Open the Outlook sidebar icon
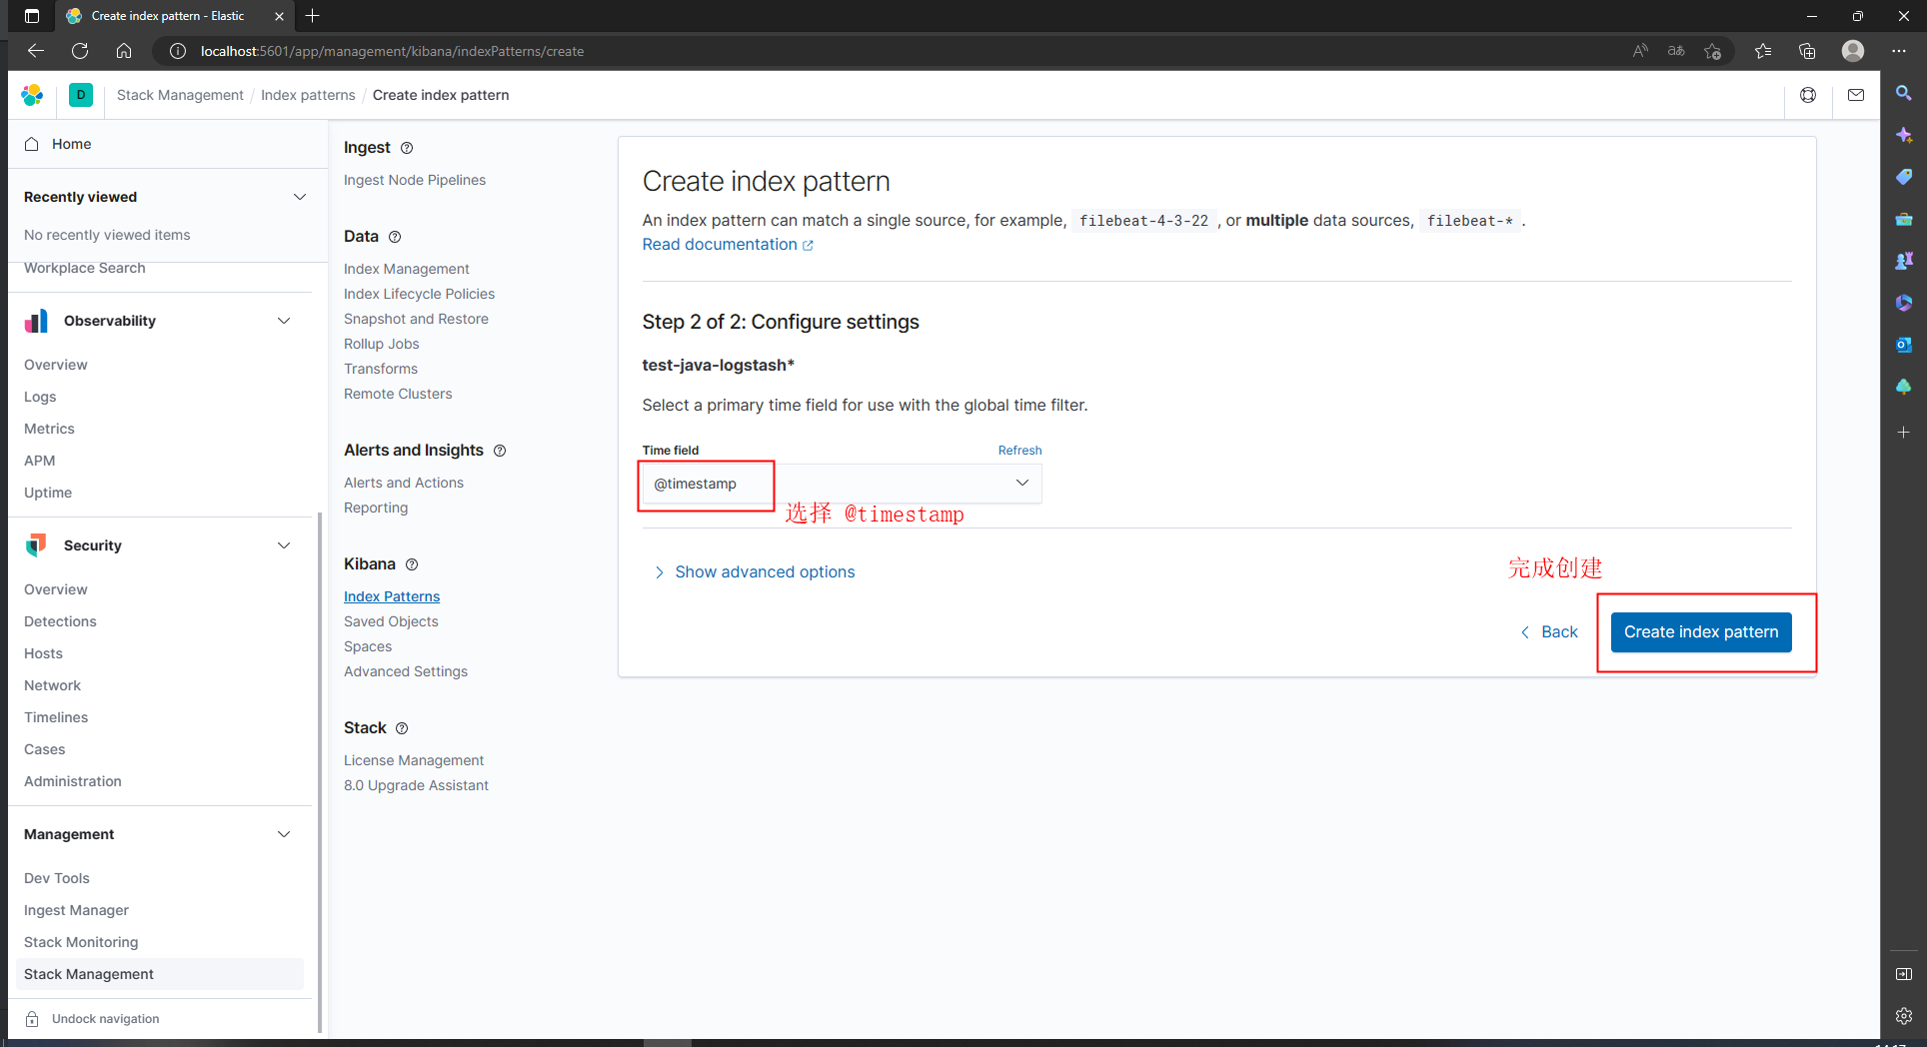This screenshot has height=1047, width=1927. pyautogui.click(x=1904, y=345)
